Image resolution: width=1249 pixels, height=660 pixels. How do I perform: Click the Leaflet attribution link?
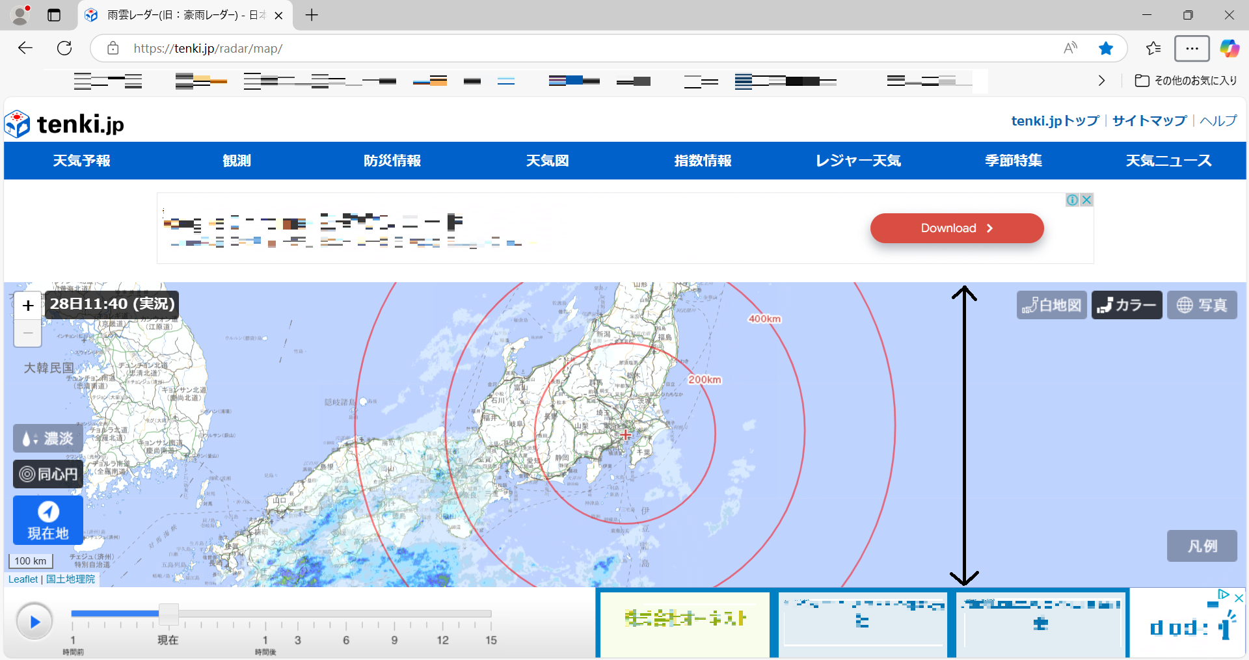23,579
